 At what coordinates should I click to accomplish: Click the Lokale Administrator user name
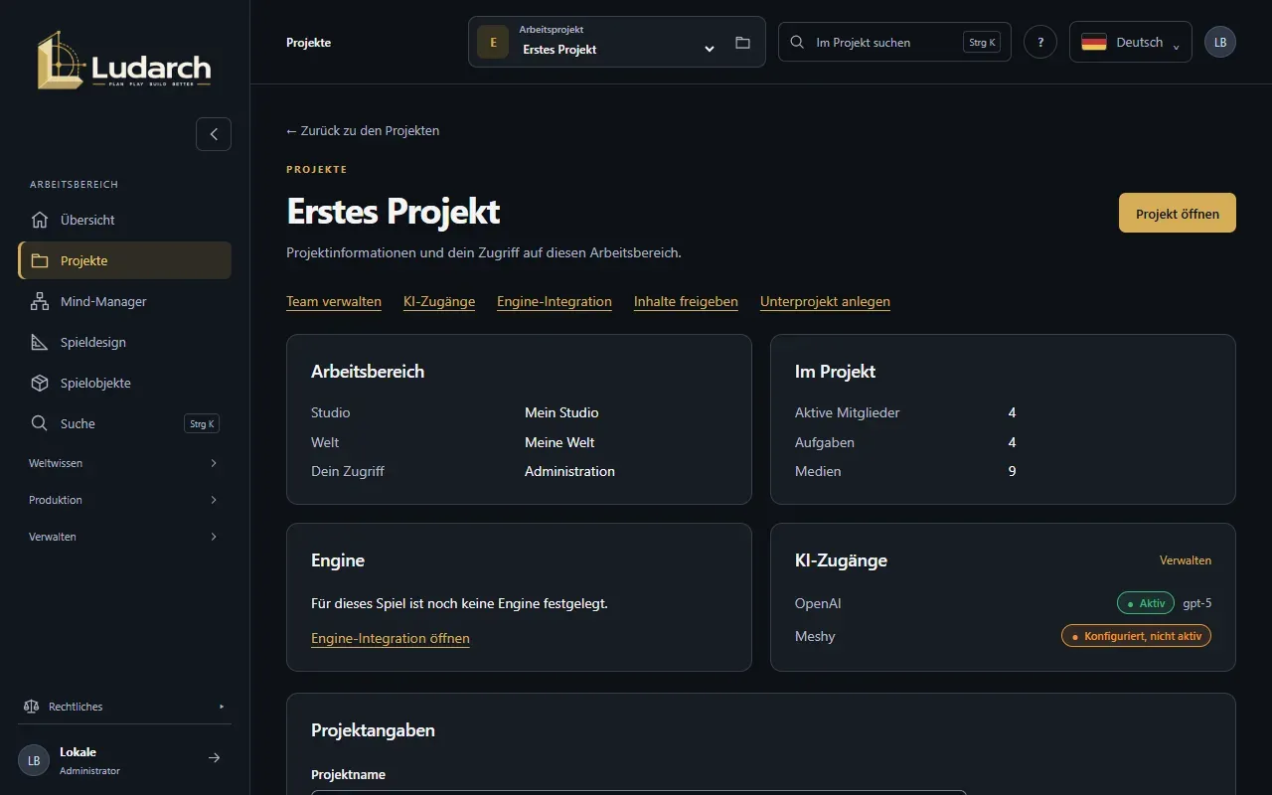89,760
